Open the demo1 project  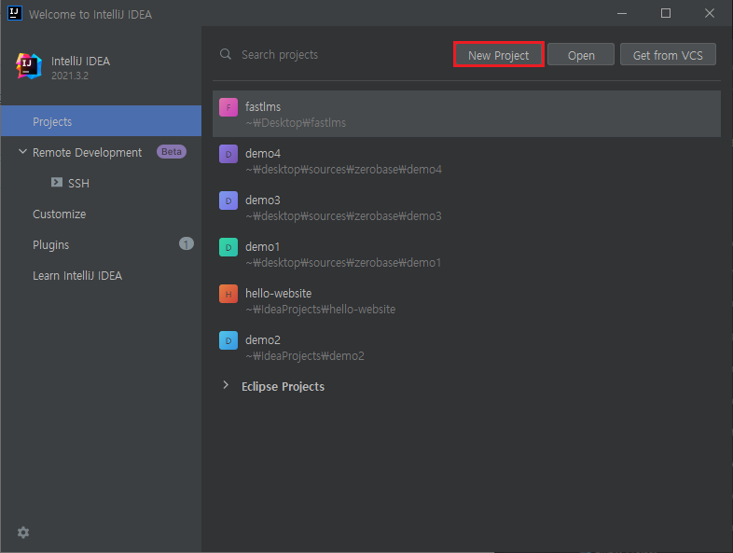466,254
